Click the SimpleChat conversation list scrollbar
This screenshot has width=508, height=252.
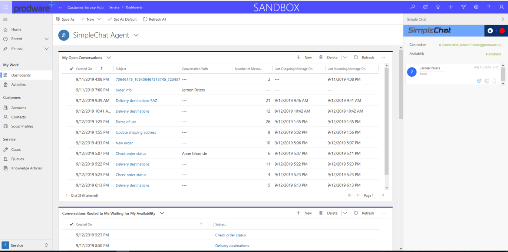503,74
